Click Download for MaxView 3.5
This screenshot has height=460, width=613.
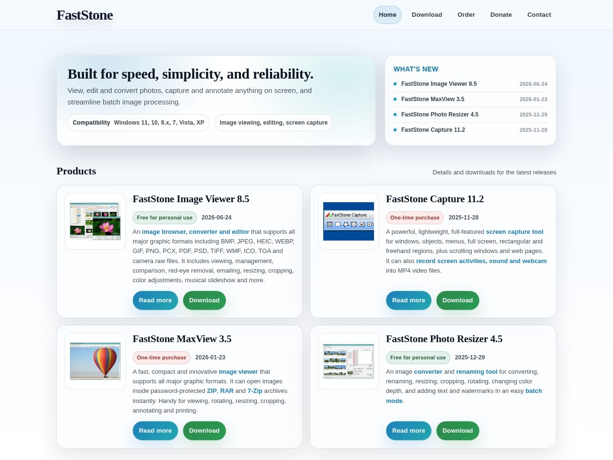204,431
